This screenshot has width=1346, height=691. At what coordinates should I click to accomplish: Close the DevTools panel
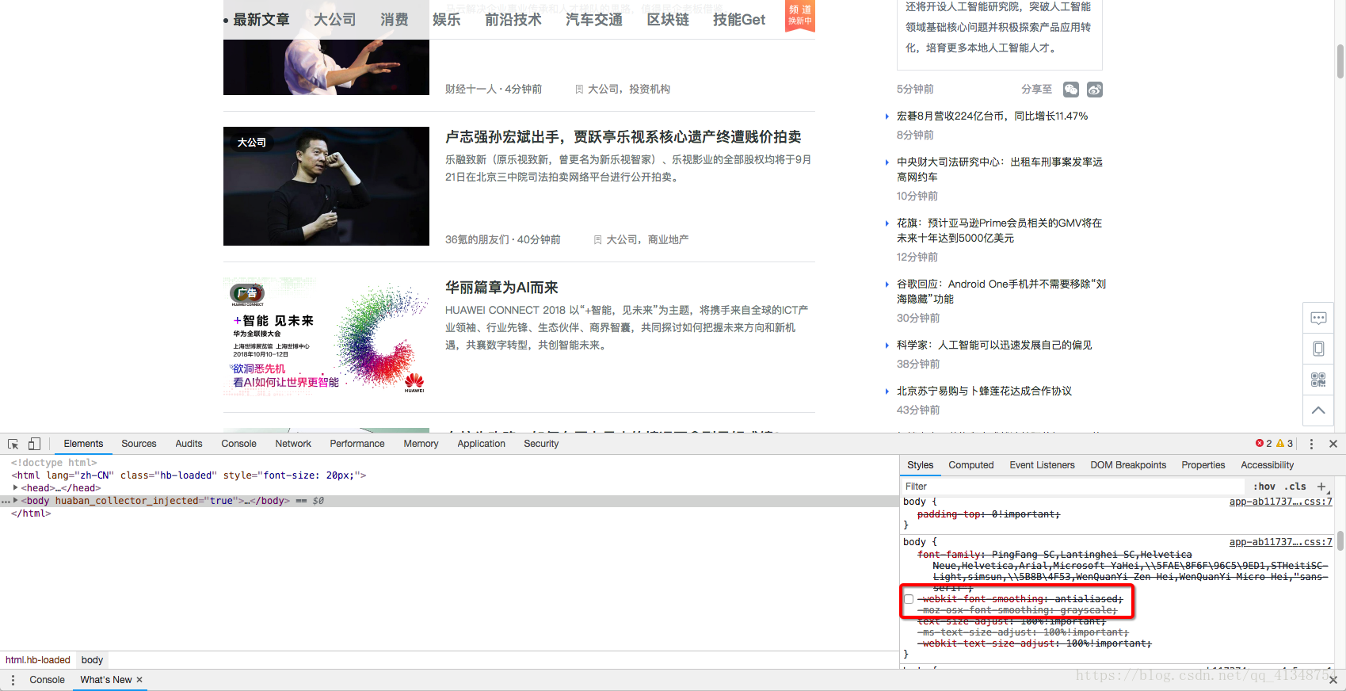point(1333,444)
